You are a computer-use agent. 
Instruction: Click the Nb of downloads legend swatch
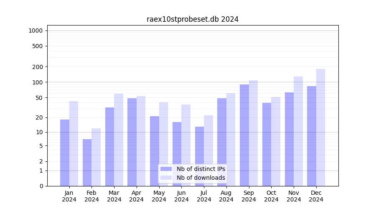click(166, 178)
